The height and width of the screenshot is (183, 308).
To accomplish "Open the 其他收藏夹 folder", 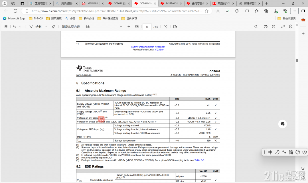I will click(x=287, y=19).
